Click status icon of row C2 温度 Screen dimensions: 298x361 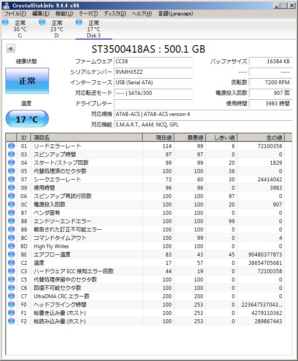[x=11, y=263]
